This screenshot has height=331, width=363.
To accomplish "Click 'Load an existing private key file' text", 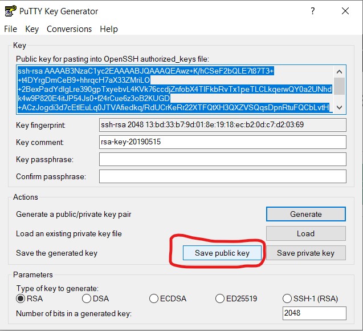I will coord(69,233).
